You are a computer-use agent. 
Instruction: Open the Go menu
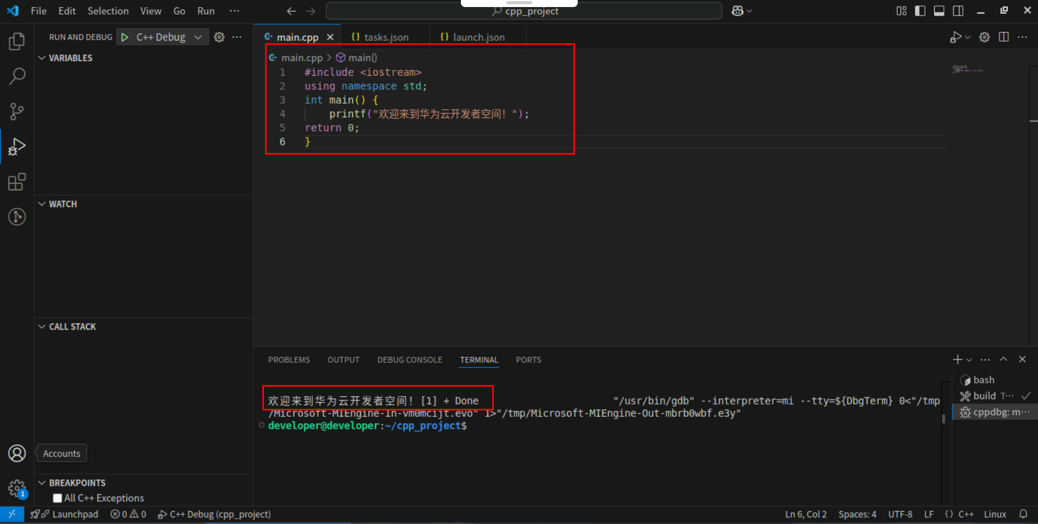tap(179, 11)
